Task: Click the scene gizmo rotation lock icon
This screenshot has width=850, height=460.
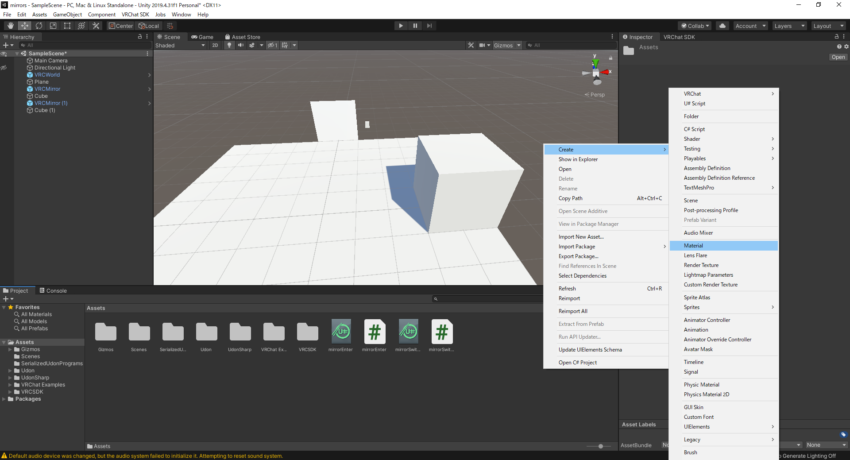Action: point(610,58)
